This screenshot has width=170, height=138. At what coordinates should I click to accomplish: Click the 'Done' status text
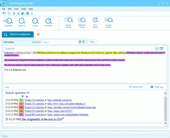coord(5,136)
